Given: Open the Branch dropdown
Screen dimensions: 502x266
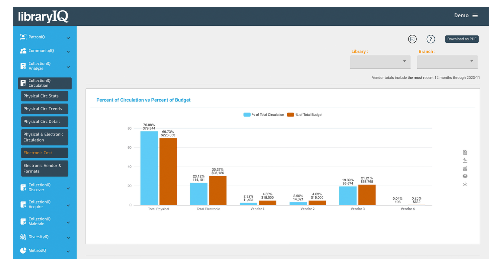Looking at the screenshot, I should (447, 62).
